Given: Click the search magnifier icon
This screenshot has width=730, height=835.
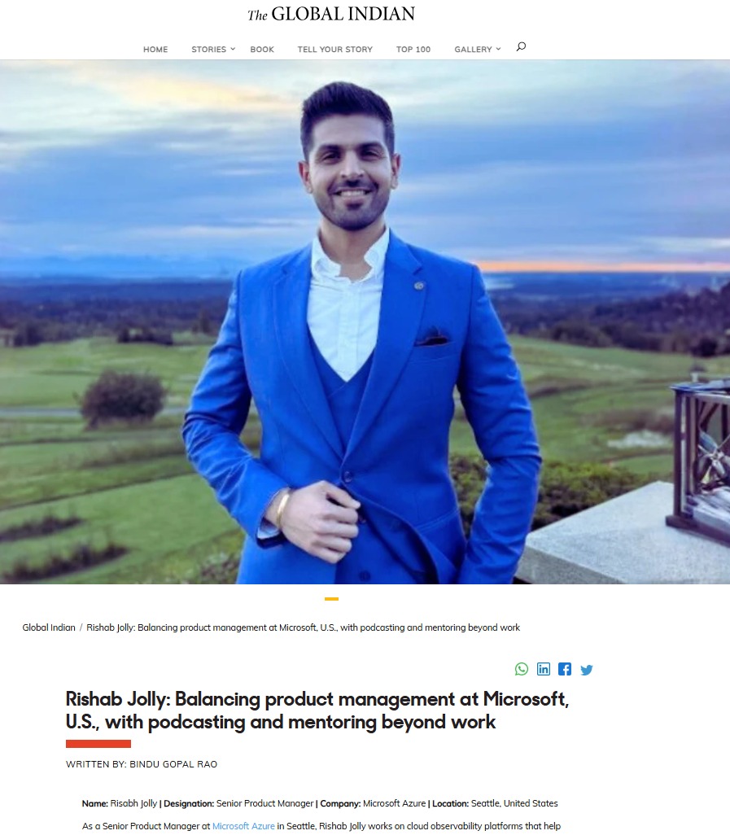Looking at the screenshot, I should tap(522, 47).
